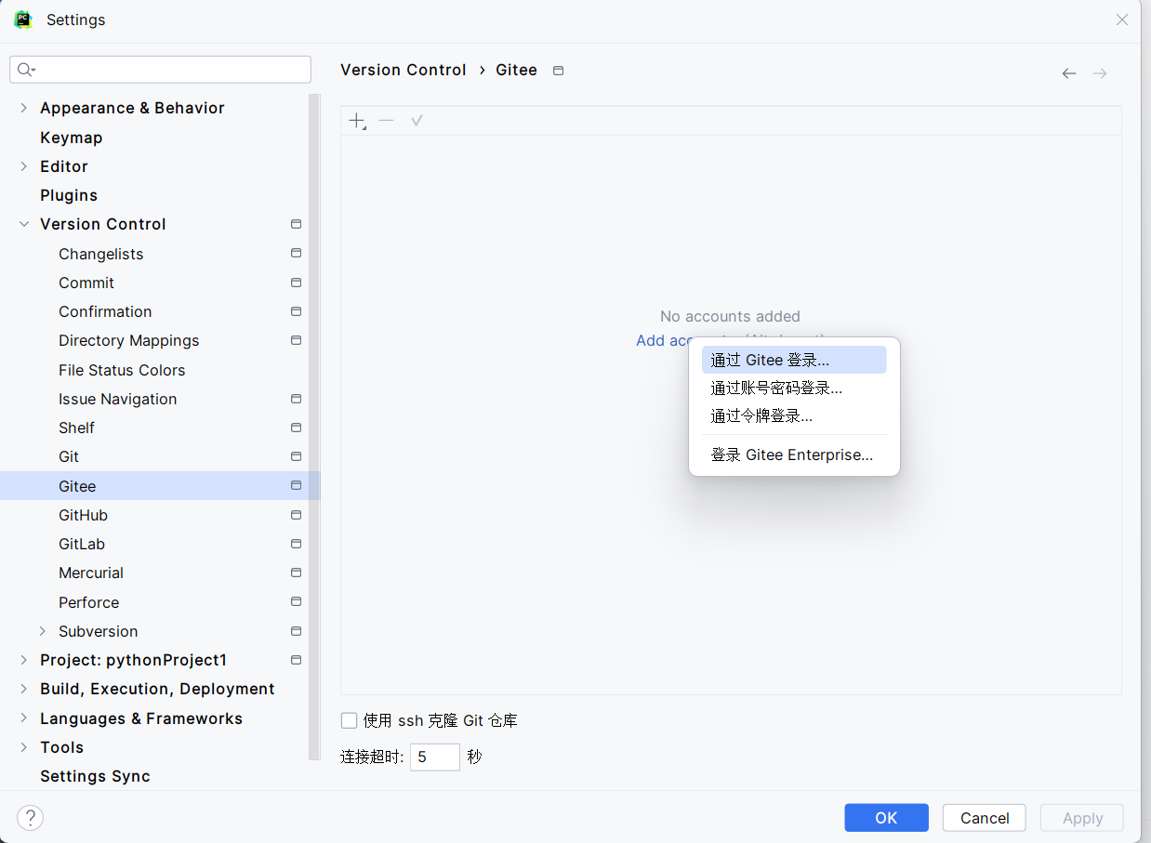Click project settings icon next to Project: pythonProject1
The width and height of the screenshot is (1151, 843).
[296, 660]
